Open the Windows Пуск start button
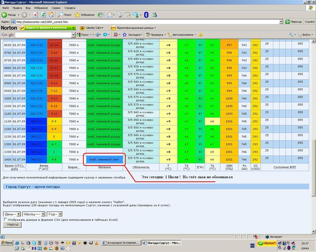Image resolution: width=316 pixels, height=252 pixels. pos(7,243)
